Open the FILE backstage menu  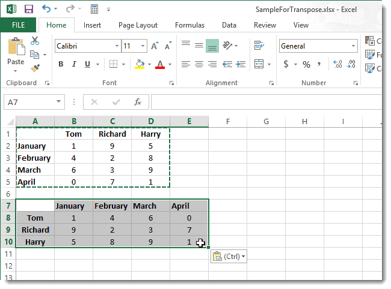coord(18,25)
